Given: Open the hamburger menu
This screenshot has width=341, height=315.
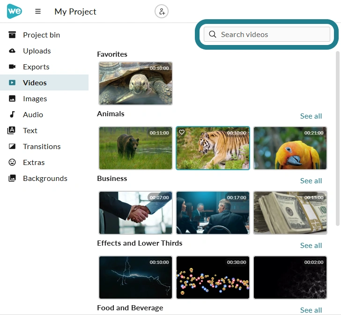Looking at the screenshot, I should tap(38, 11).
